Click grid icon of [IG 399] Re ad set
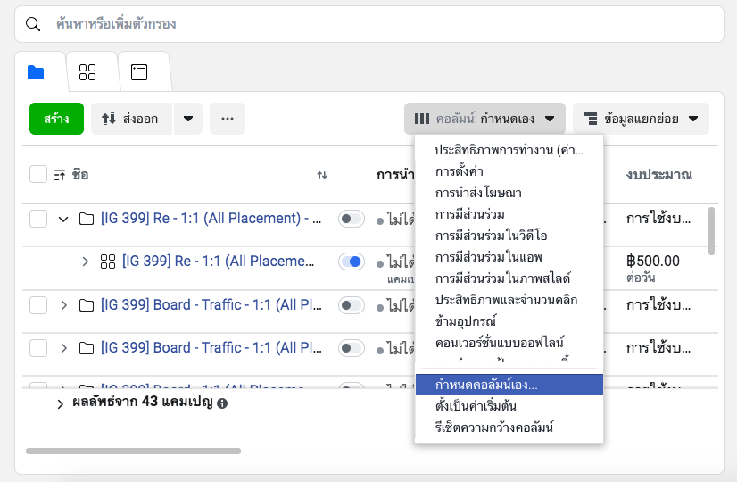Viewport: 737px width, 482px height. (x=108, y=262)
